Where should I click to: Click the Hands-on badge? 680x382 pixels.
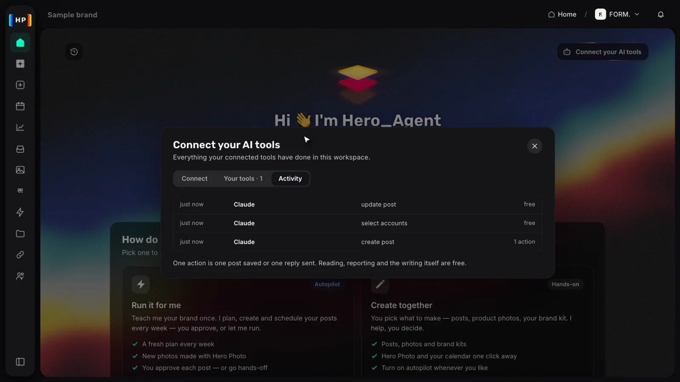[x=565, y=284]
